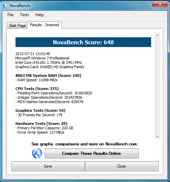Screen dimensions: 170x182
Task: Click the scrollbar down arrow
Action: [x=158, y=137]
